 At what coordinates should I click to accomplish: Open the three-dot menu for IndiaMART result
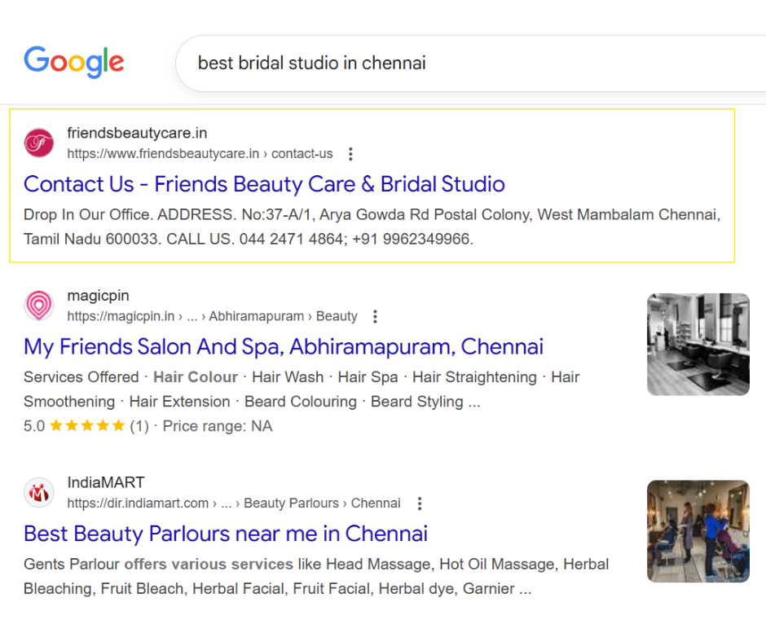[x=420, y=503]
